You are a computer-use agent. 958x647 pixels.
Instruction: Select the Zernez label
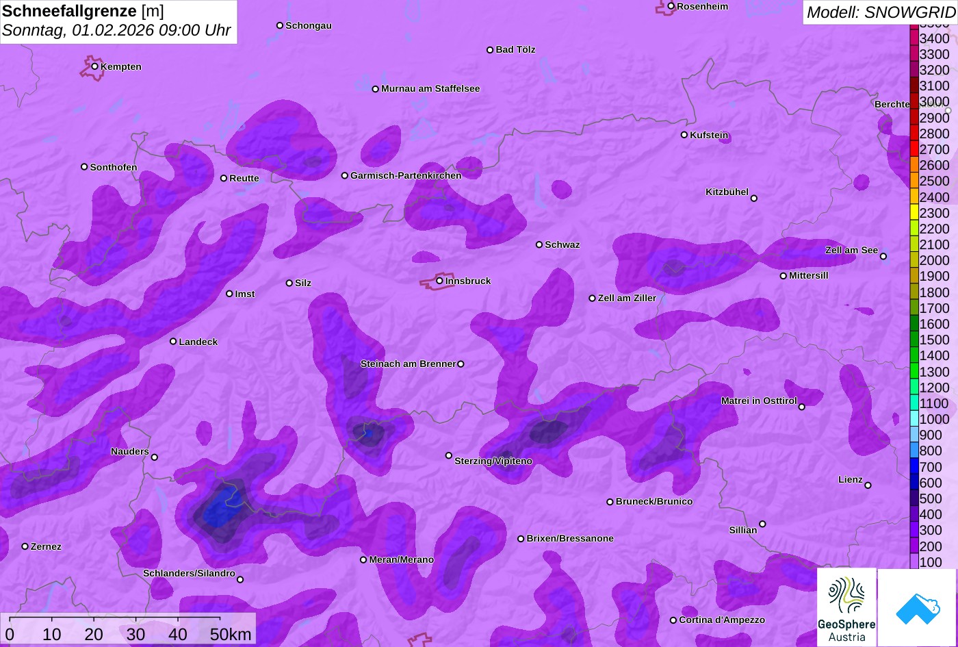coord(46,546)
